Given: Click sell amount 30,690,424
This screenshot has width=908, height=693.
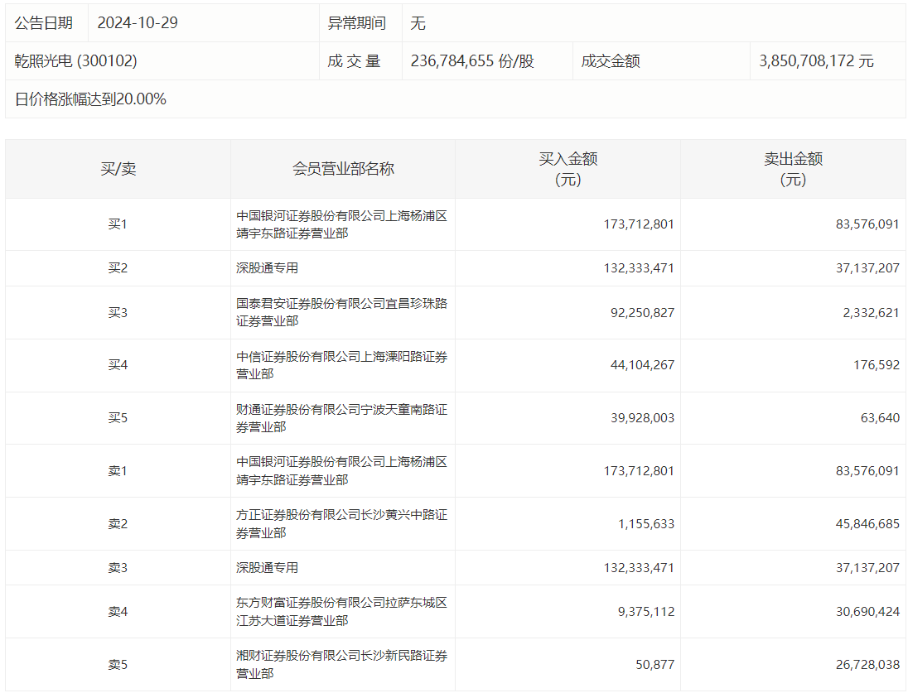Looking at the screenshot, I should click(x=867, y=612).
